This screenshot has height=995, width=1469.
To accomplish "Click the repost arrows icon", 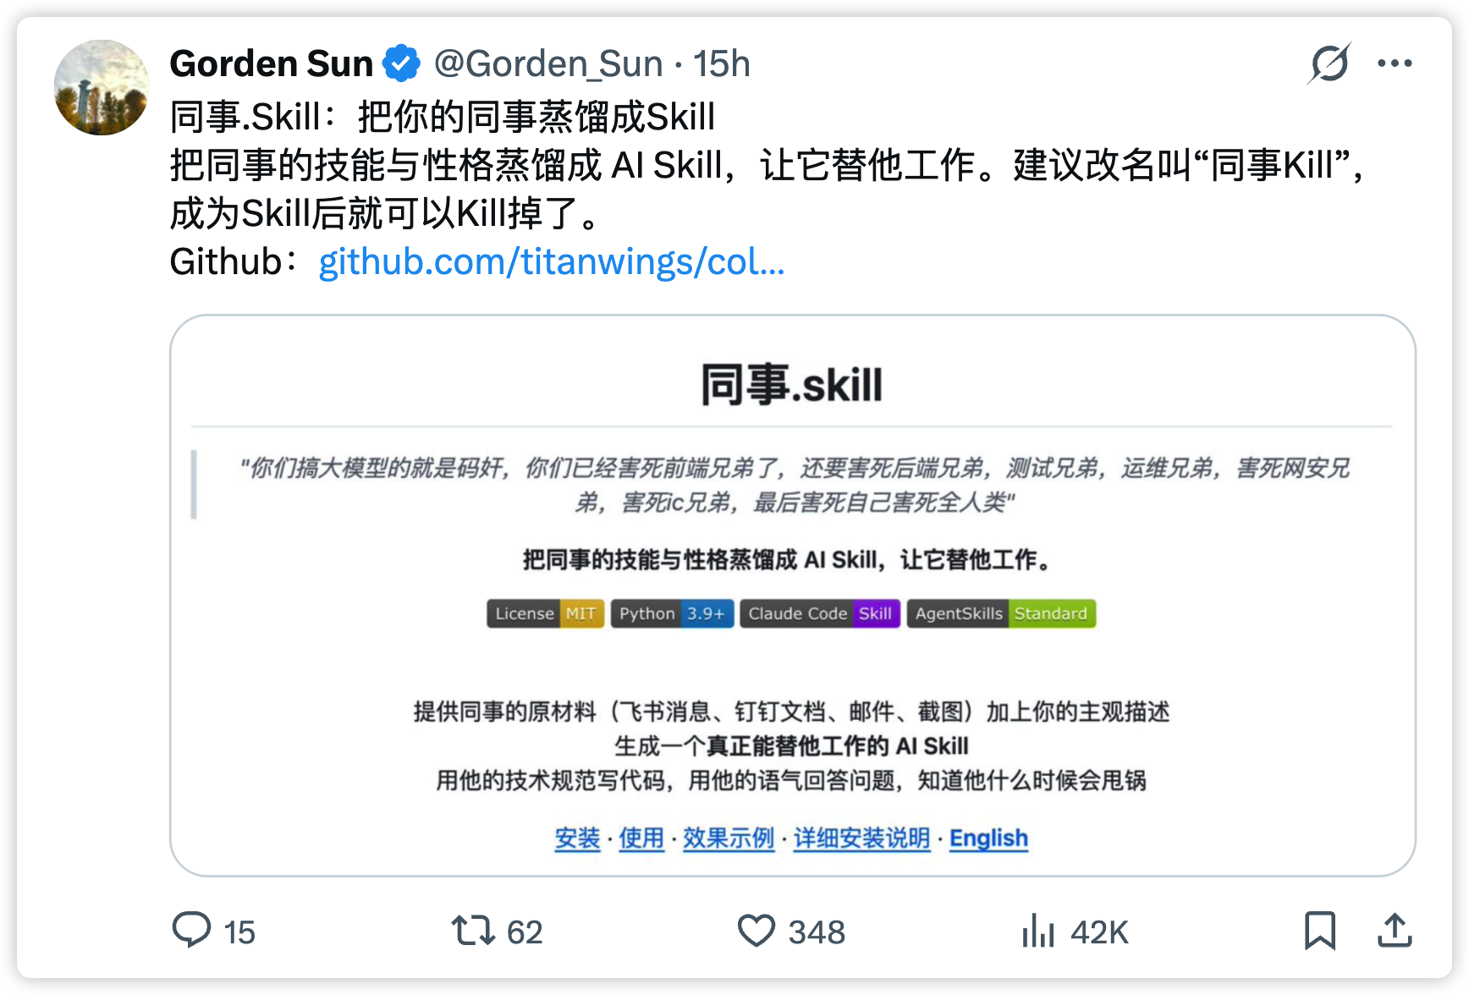I will pyautogui.click(x=472, y=930).
